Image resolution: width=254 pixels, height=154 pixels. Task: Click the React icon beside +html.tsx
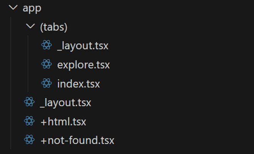coord(29,121)
